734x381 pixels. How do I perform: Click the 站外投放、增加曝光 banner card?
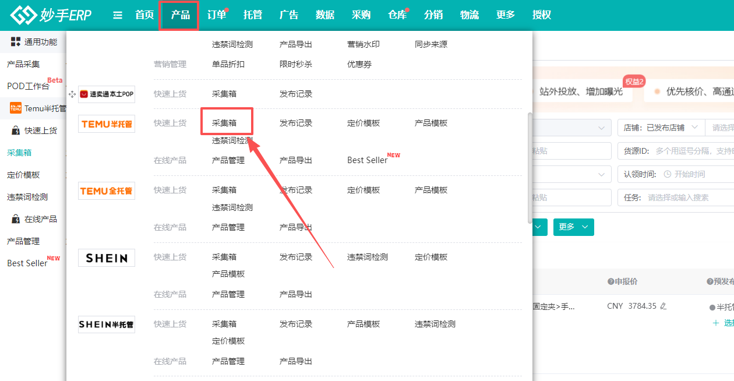pos(580,91)
